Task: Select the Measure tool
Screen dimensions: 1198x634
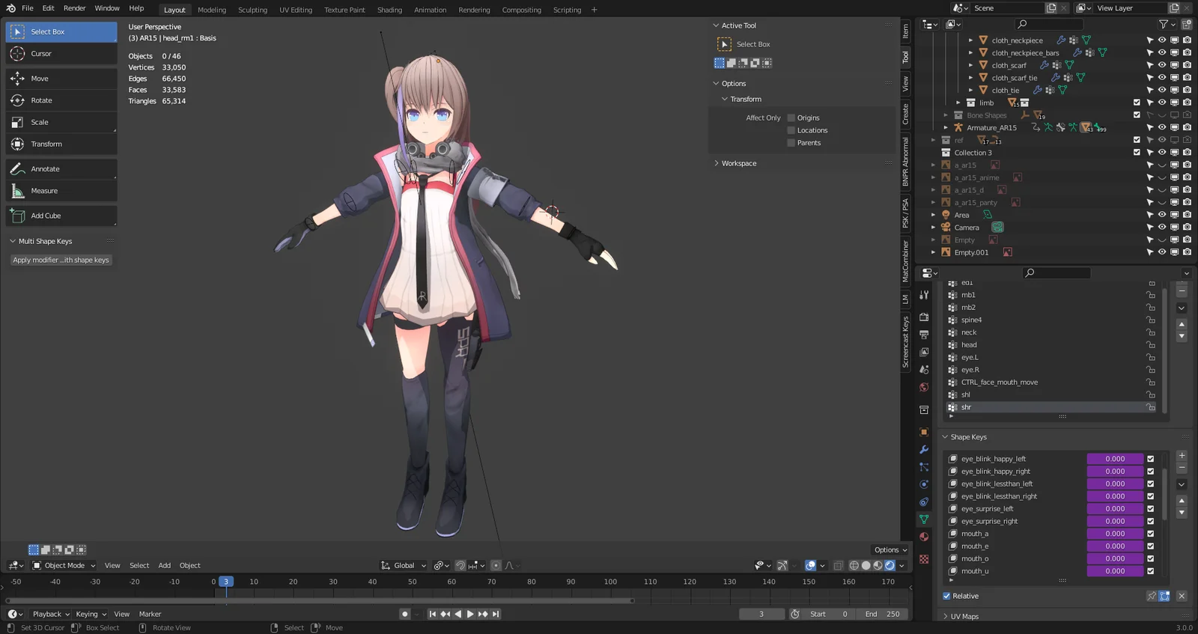Action: click(61, 191)
